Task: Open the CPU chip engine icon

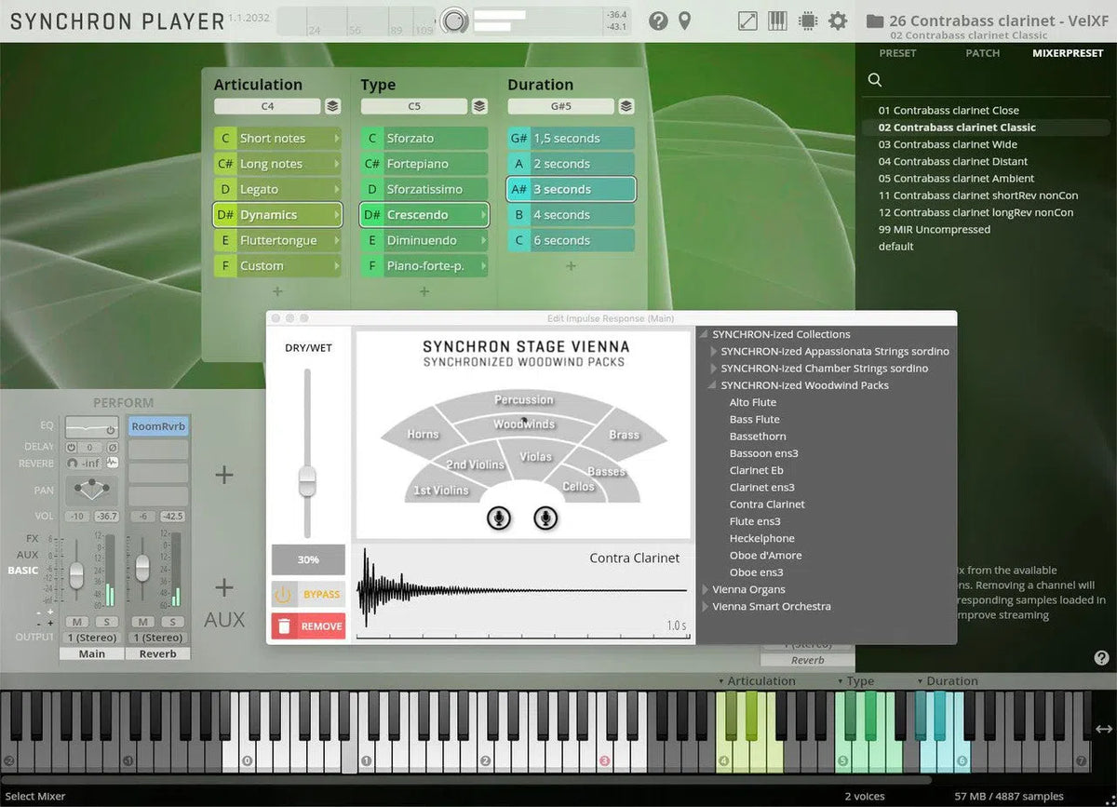Action: [807, 20]
